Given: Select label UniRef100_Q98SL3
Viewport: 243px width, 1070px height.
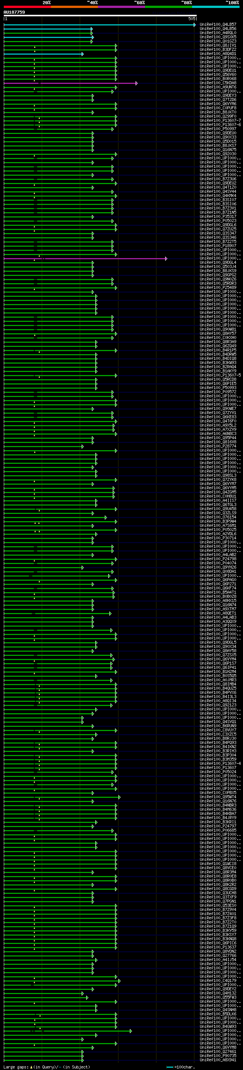Looking at the screenshot, I should coord(218,475).
